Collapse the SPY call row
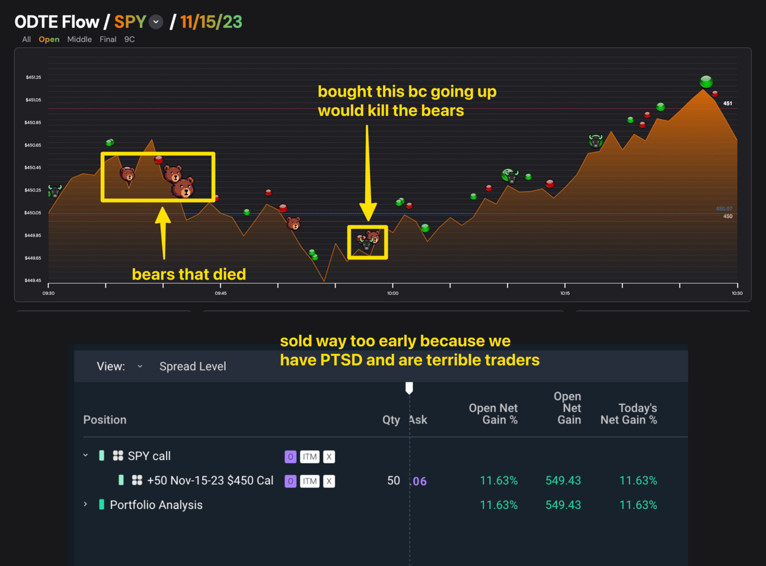 (85, 455)
